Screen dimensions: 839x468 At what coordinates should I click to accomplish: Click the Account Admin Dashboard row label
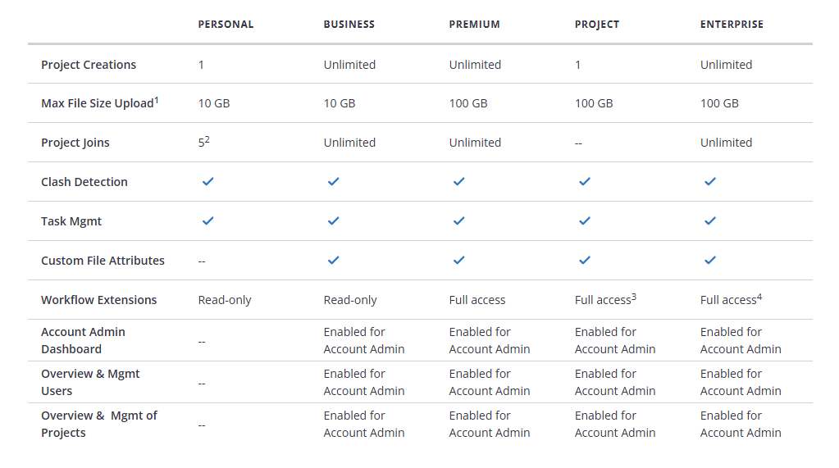pos(83,341)
